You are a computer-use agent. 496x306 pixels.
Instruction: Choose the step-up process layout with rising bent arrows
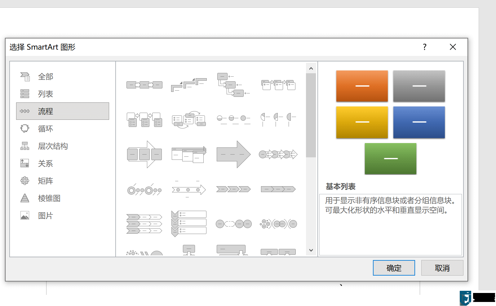[189, 85]
